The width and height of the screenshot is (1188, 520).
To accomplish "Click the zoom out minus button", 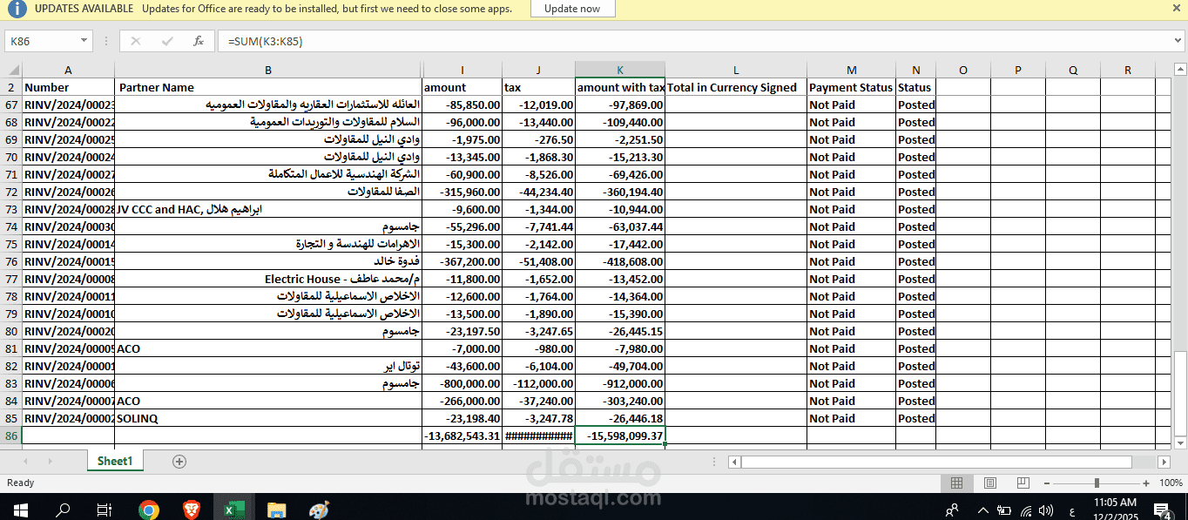I will pos(1045,483).
